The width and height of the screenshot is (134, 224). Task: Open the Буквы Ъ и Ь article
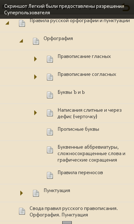(71, 92)
